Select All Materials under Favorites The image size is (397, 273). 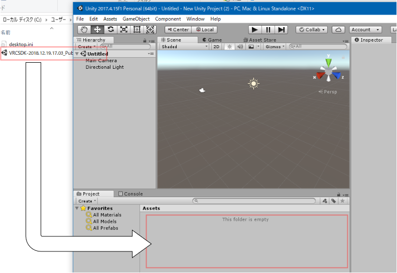tap(107, 215)
